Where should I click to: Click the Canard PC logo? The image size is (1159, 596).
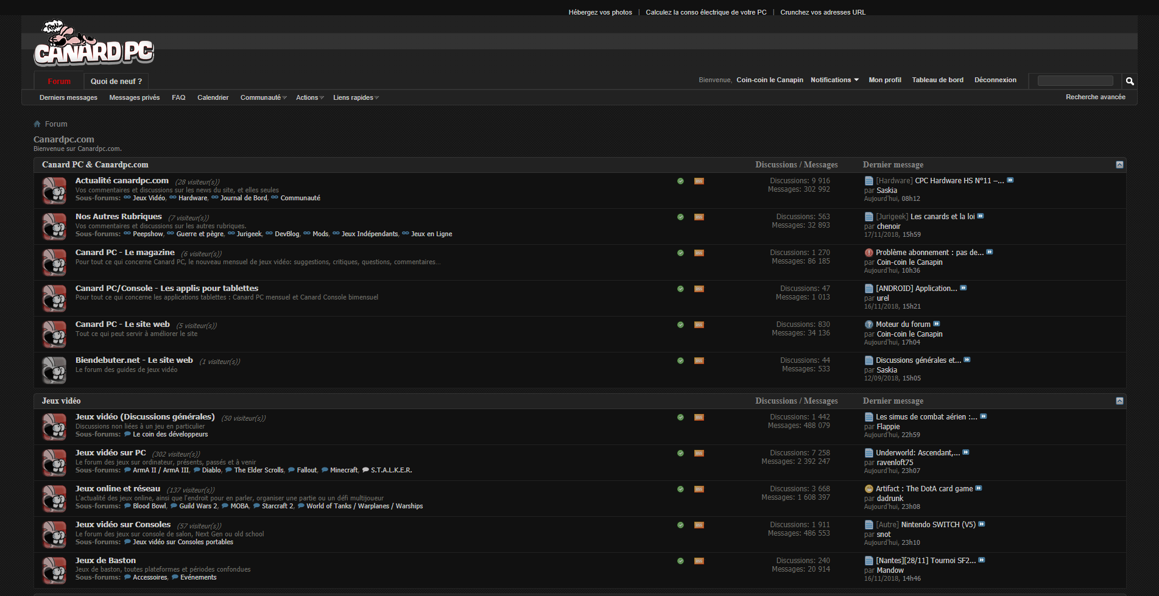(x=94, y=43)
